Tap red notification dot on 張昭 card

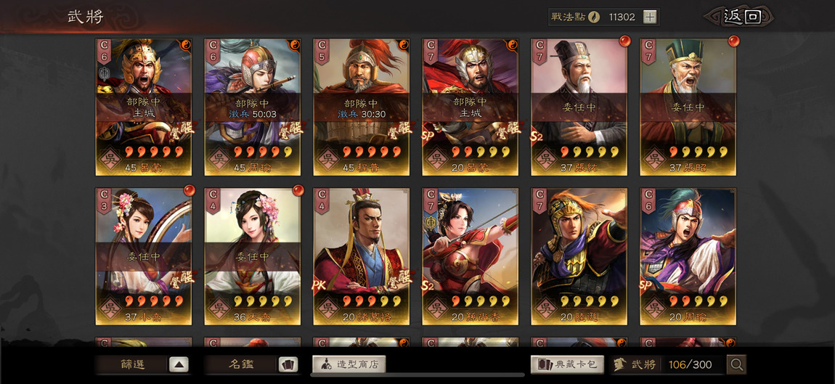(734, 41)
